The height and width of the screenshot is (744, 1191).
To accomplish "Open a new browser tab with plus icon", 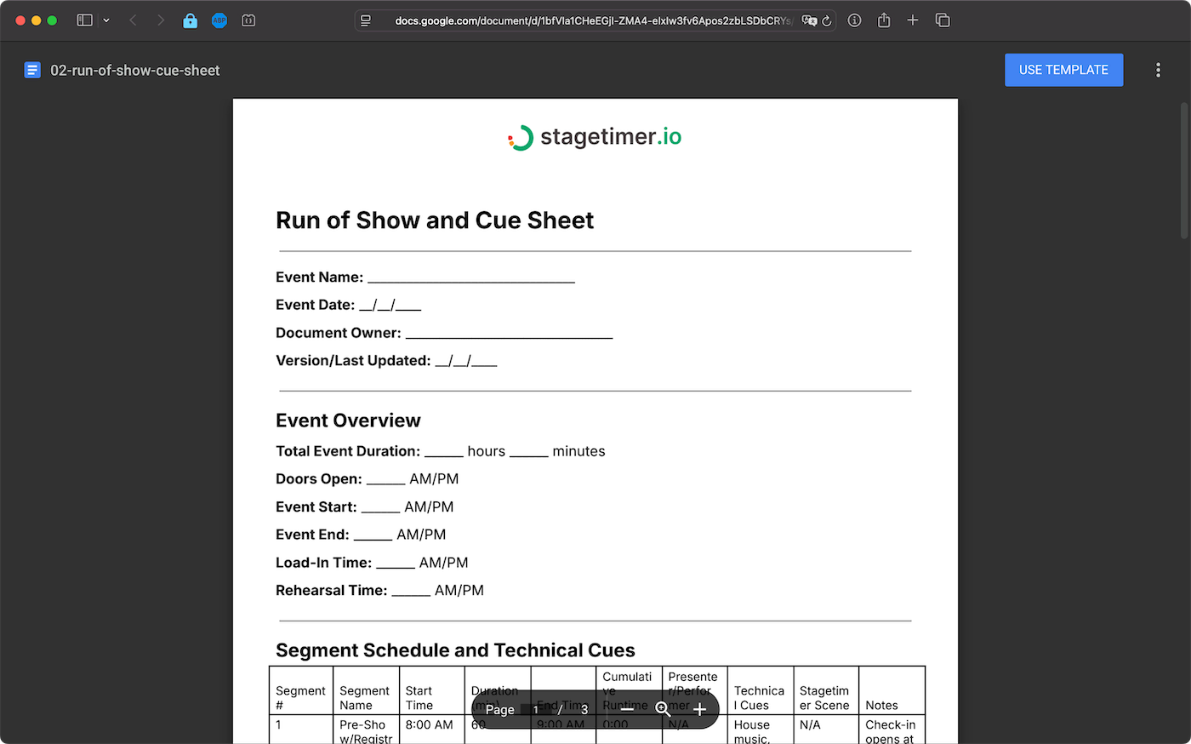I will [913, 20].
